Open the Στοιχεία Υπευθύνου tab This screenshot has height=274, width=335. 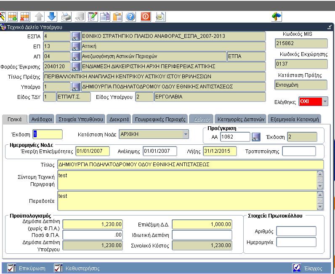(81, 119)
